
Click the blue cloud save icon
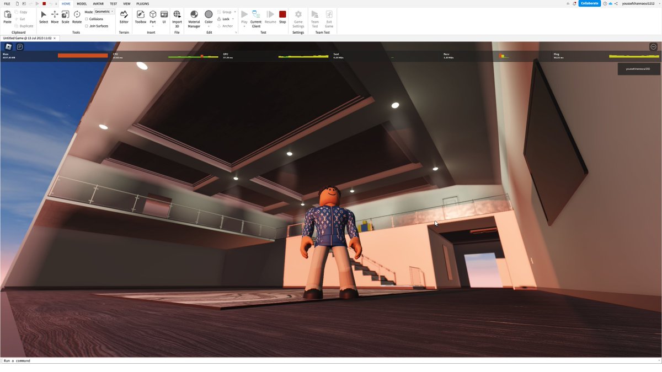pyautogui.click(x=611, y=3)
